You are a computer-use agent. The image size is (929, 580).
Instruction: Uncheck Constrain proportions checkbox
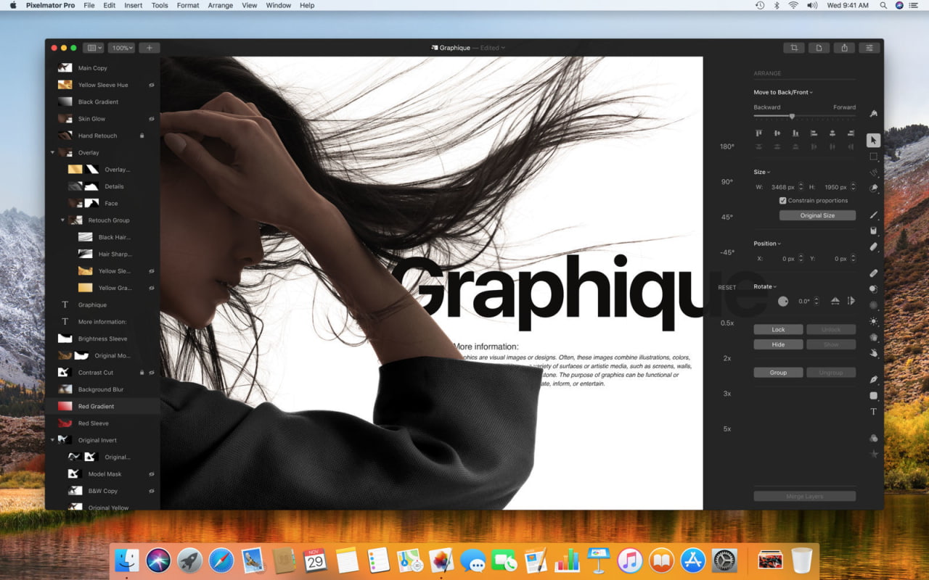pos(782,201)
